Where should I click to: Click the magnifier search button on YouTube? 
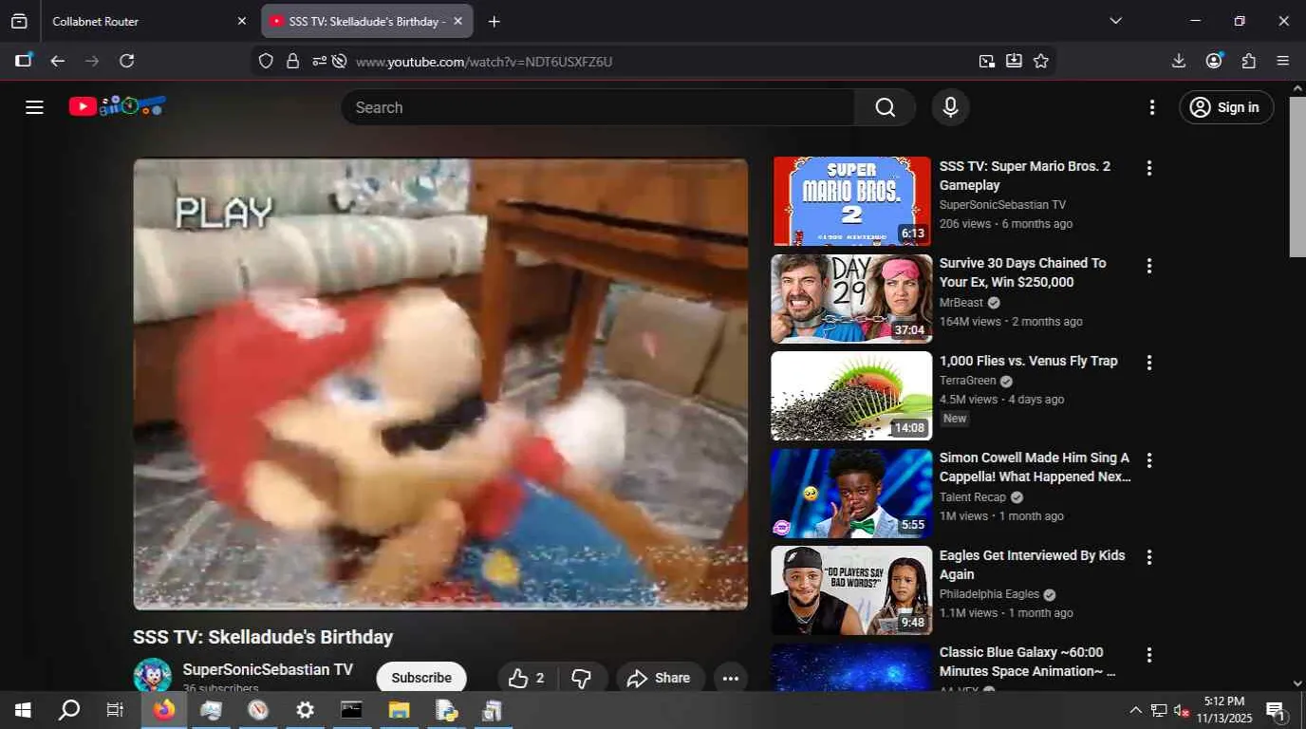885,107
